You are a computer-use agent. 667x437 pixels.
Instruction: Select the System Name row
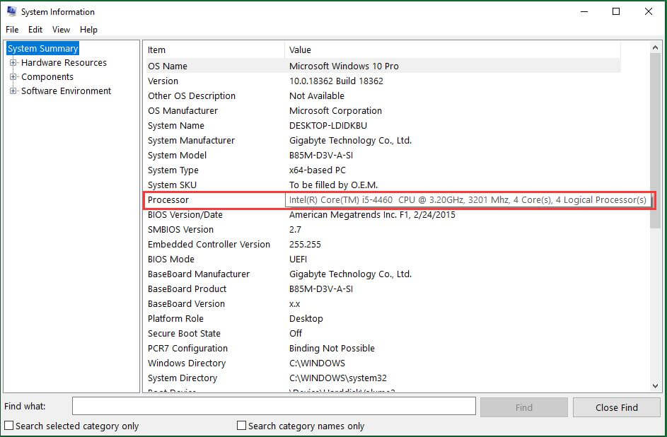coord(383,125)
